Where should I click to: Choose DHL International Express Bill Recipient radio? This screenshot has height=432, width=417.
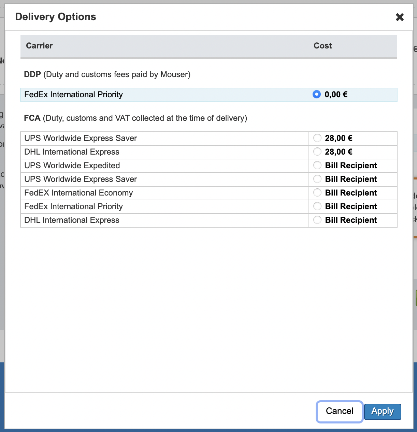[317, 220]
